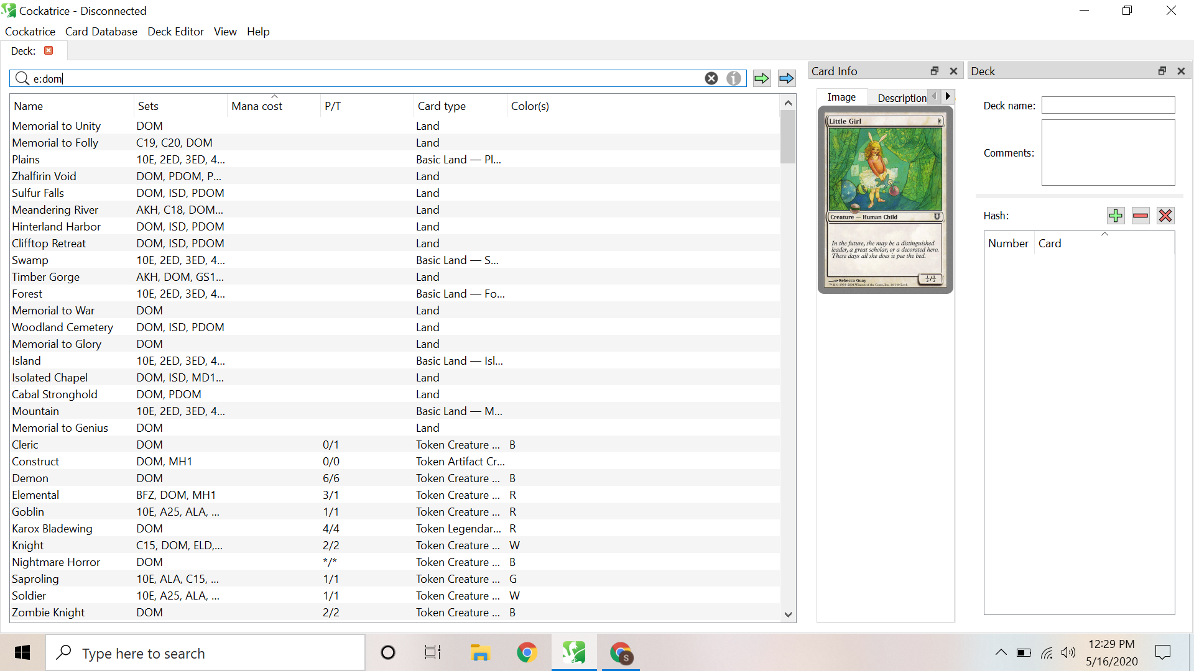
Task: Close the Deck dock panel
Action: click(1181, 71)
